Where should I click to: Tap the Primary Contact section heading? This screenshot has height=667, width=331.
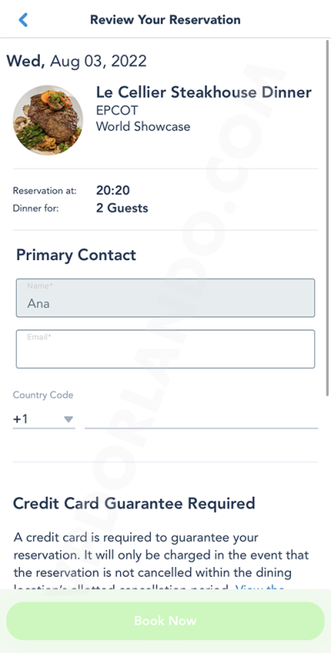[76, 255]
